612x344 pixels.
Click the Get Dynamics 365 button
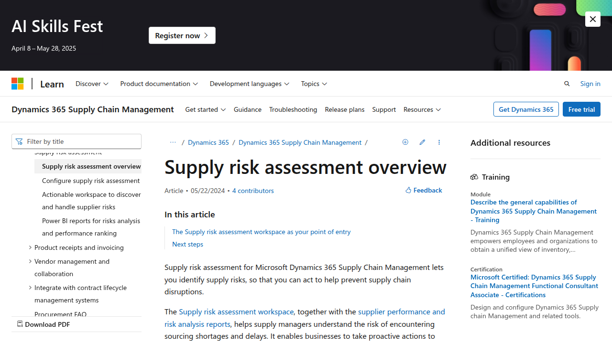[526, 109]
